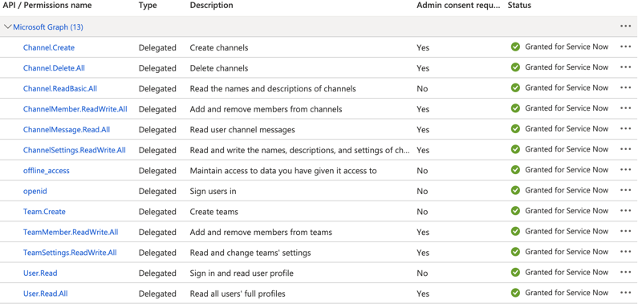Open the Team.Create permission

click(44, 212)
